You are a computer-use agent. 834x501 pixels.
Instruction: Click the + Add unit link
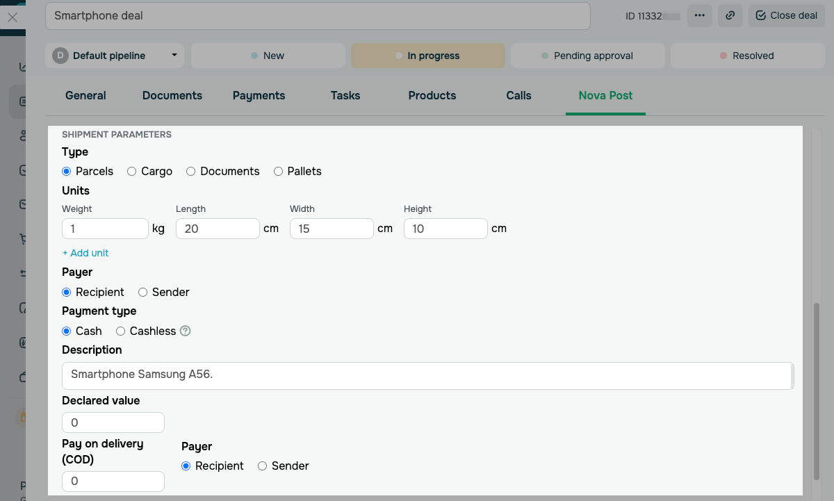point(85,253)
